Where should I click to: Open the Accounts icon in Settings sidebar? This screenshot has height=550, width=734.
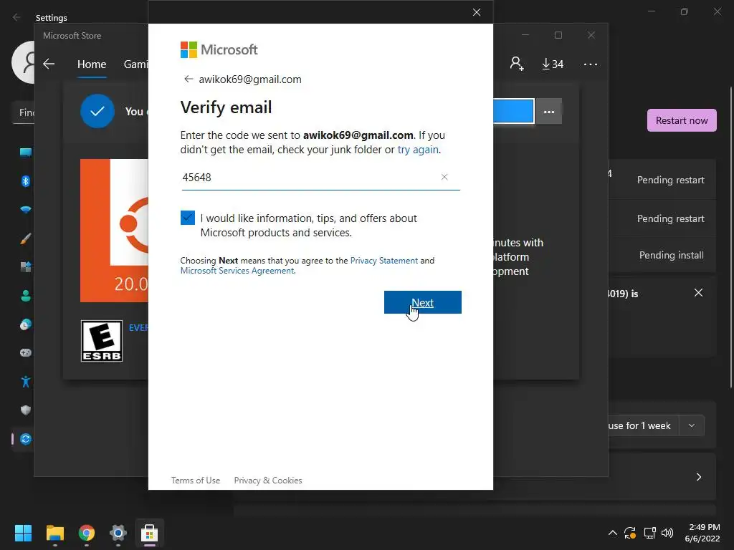tap(26, 296)
